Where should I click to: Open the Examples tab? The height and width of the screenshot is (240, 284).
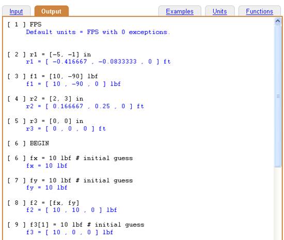coord(180,11)
